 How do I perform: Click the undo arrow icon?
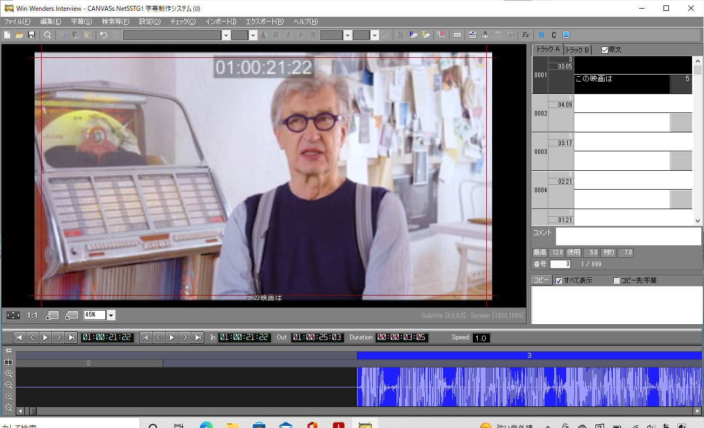pyautogui.click(x=103, y=35)
